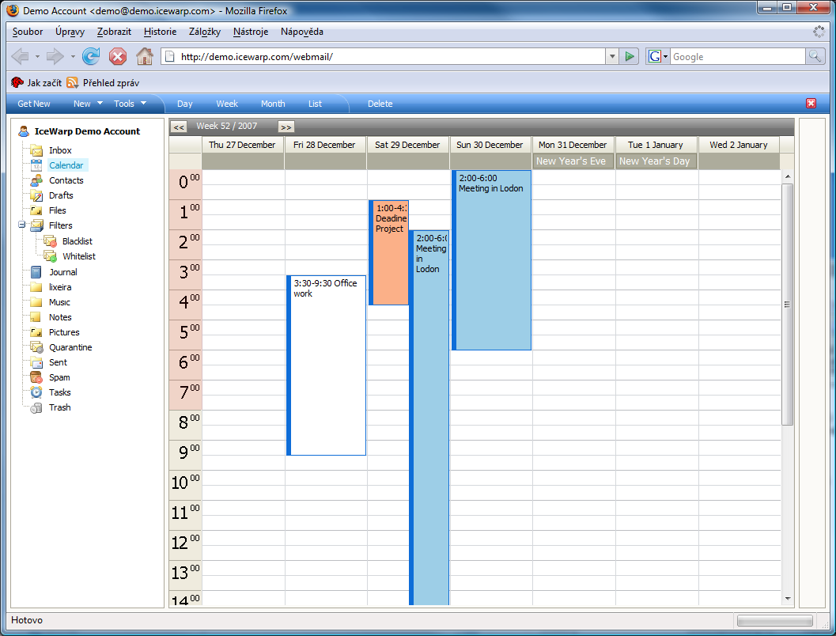Open the Záložky menu
Screen dimensions: 836x636
205,32
